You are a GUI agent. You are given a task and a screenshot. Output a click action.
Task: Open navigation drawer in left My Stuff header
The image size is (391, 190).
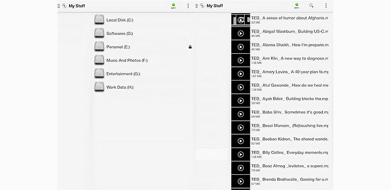coord(59,5)
